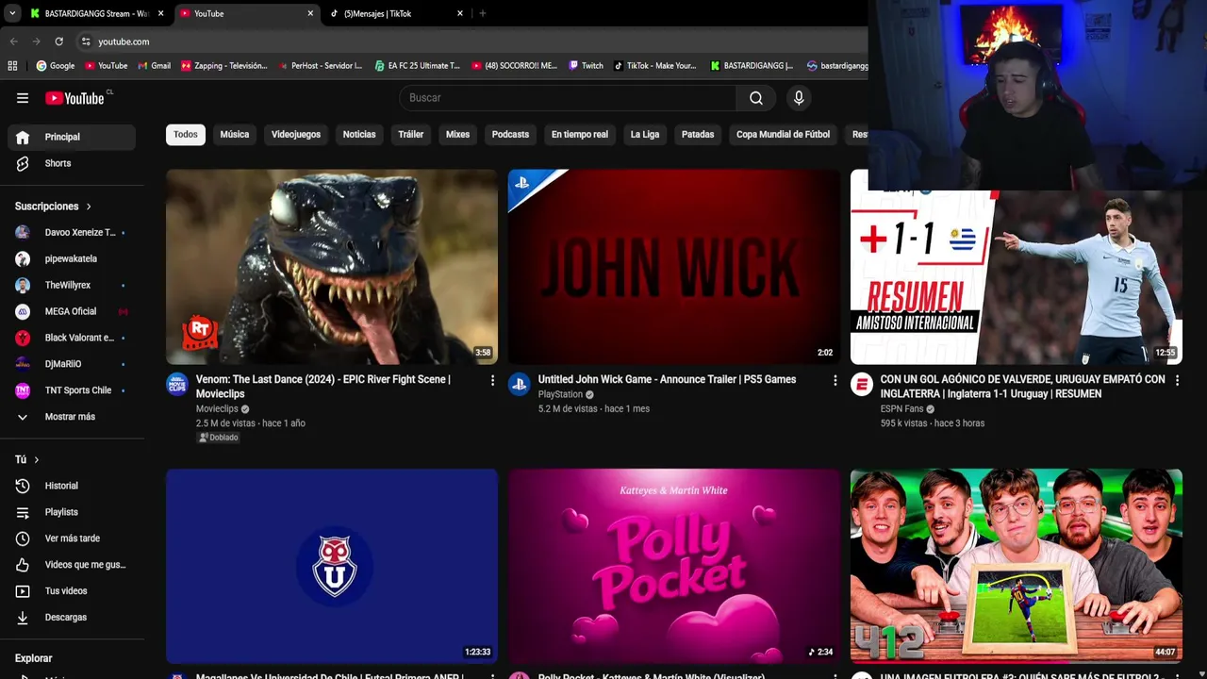The image size is (1207, 679).
Task: Open TheWillyrex subscription channel
Action: pyautogui.click(x=72, y=286)
